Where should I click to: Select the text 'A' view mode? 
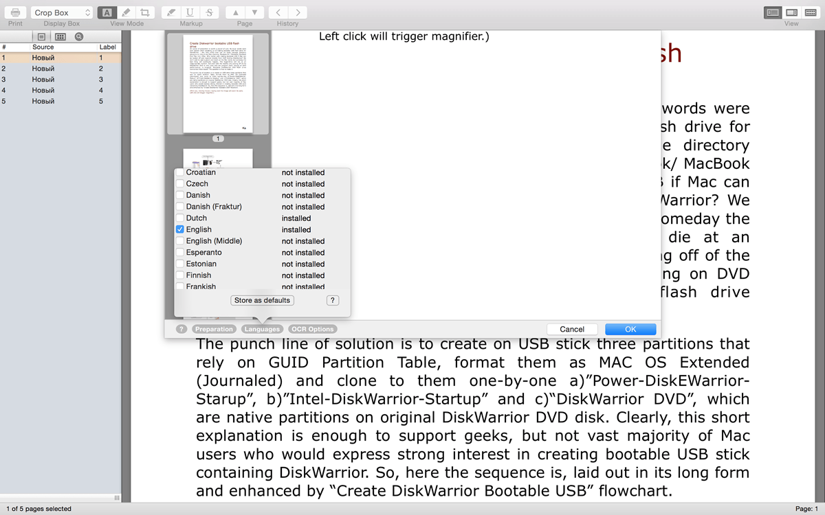pos(107,12)
